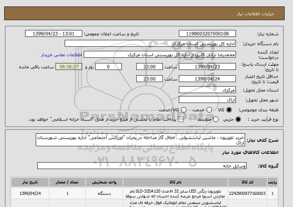
Task: Click the دستگاه unit cell in row 1
Action: click(104, 193)
